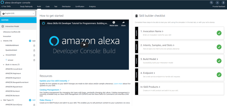Click the globe icon in language selector
The width and height of the screenshot is (227, 106).
[x=4, y=13]
